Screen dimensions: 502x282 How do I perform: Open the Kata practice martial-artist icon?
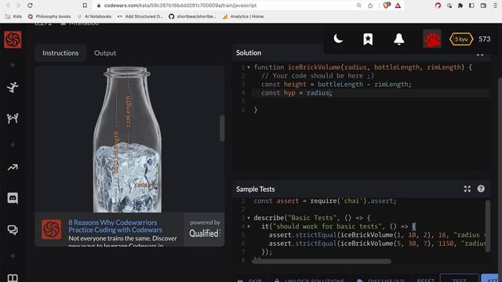tap(13, 87)
